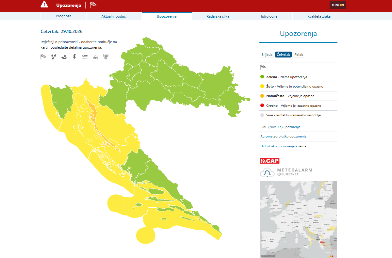This screenshot has height=258, width=392.
Task: Select the rain drops warning icon
Action: point(54,57)
